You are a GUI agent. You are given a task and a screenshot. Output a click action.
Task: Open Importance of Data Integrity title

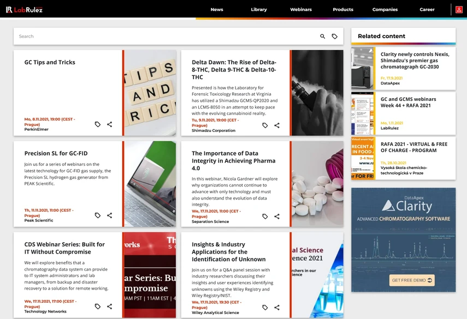pyautogui.click(x=234, y=160)
